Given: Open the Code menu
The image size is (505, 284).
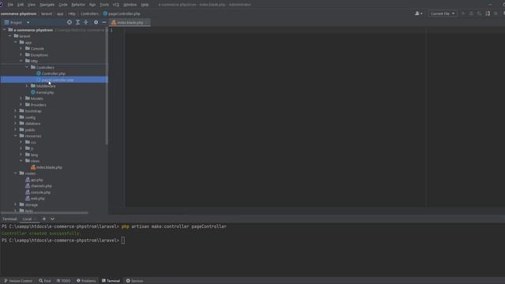Looking at the screenshot, I should [x=63, y=5].
